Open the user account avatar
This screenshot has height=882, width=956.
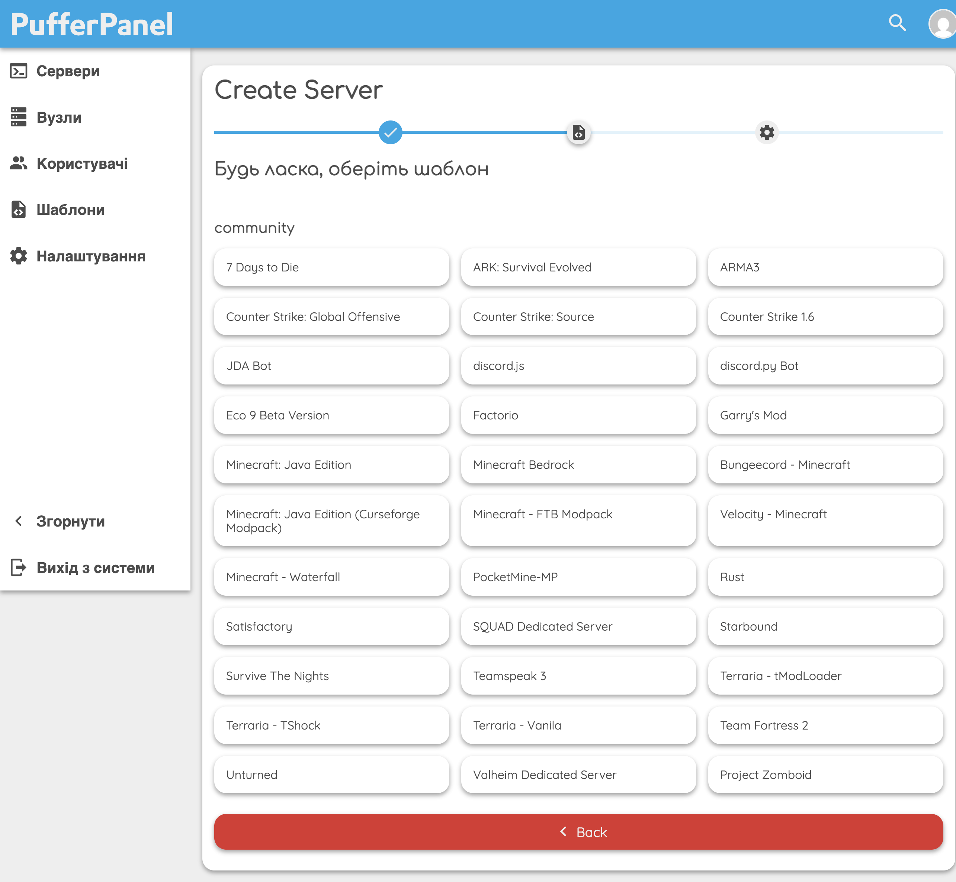[942, 23]
